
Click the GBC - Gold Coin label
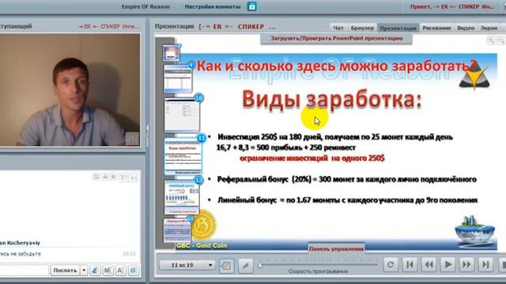tap(202, 245)
